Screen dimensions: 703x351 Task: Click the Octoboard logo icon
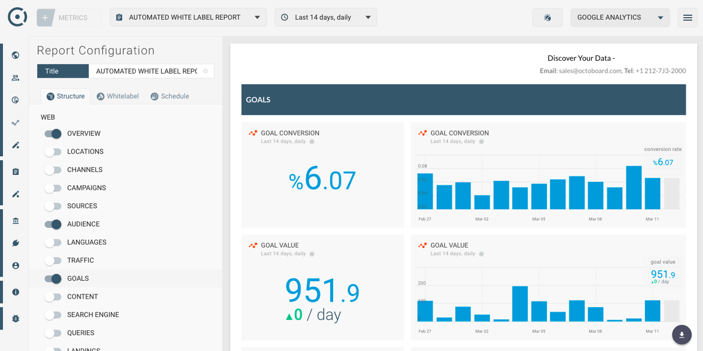(x=17, y=17)
